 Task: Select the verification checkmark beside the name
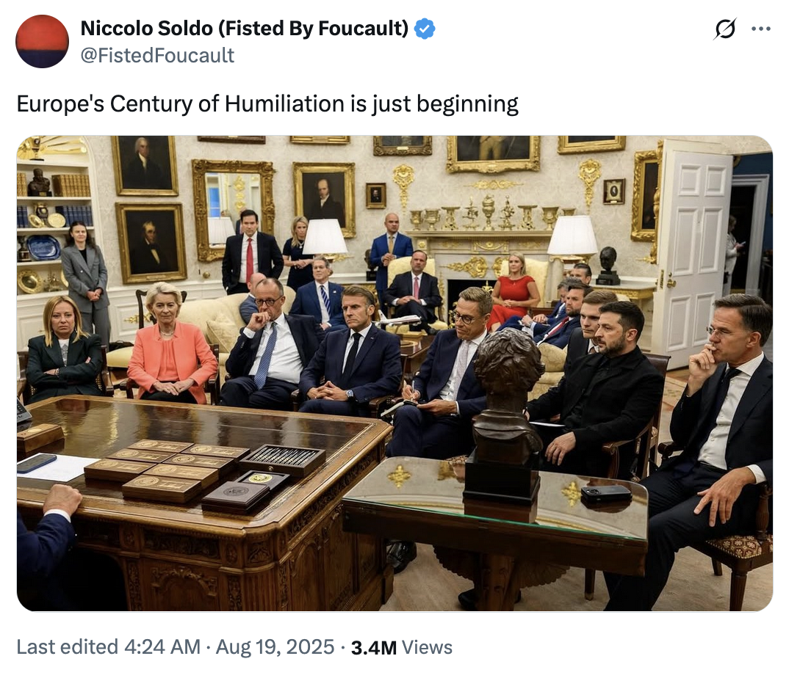422,29
